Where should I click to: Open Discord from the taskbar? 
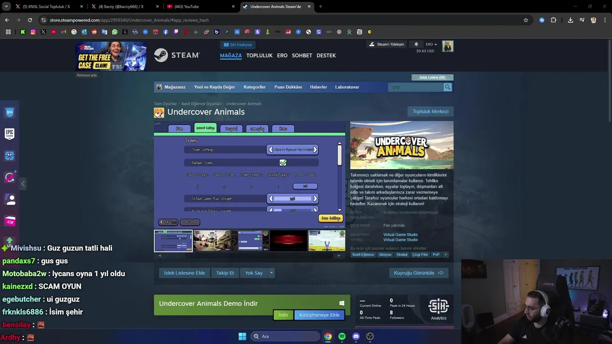coord(356,336)
